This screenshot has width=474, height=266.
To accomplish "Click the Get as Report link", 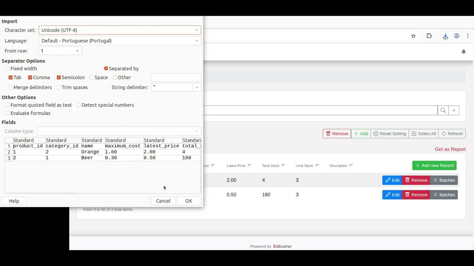I will pyautogui.click(x=450, y=149).
